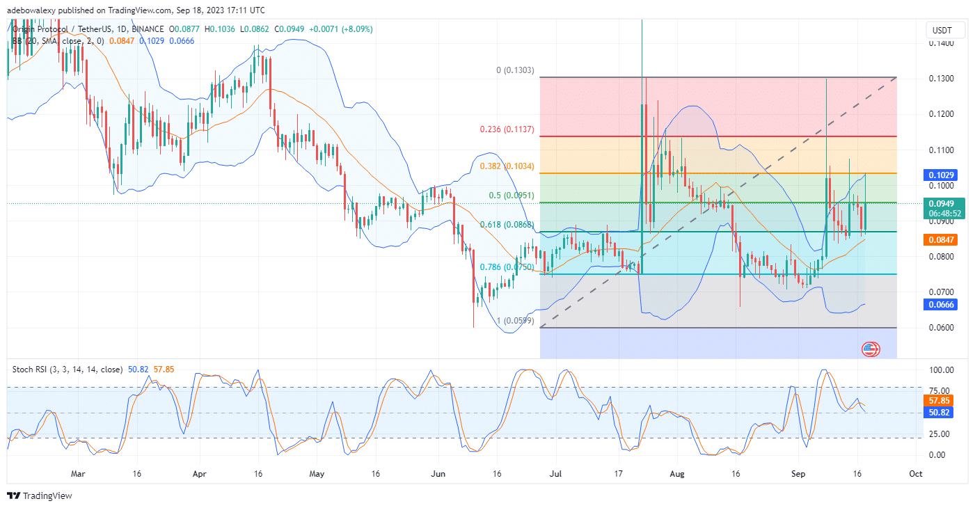This screenshot has height=508, width=975.
Task: Click the Fibonacci 0 (0.1303) level label
Action: 514,71
